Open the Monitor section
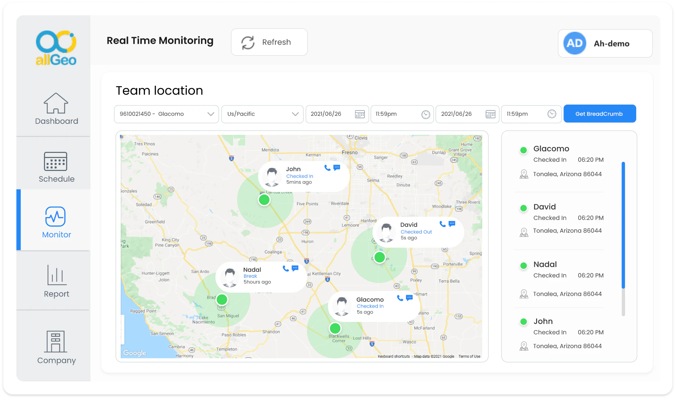This screenshot has height=399, width=676. 56,223
